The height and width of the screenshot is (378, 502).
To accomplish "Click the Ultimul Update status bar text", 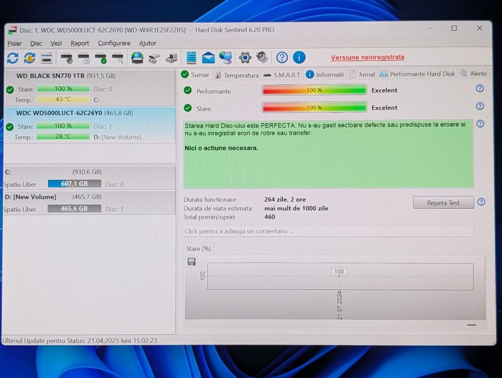I will 80,341.
